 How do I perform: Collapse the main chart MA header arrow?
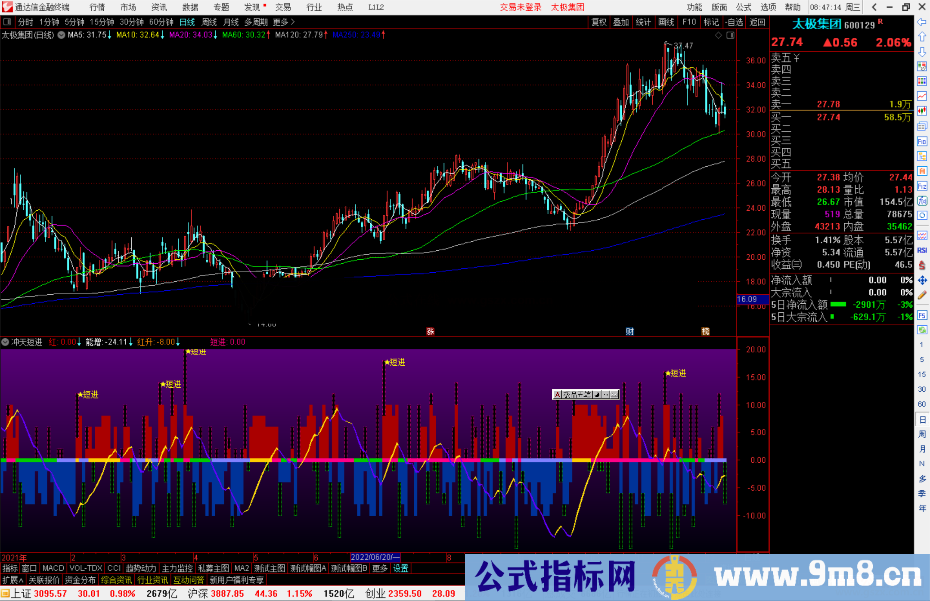[61, 35]
